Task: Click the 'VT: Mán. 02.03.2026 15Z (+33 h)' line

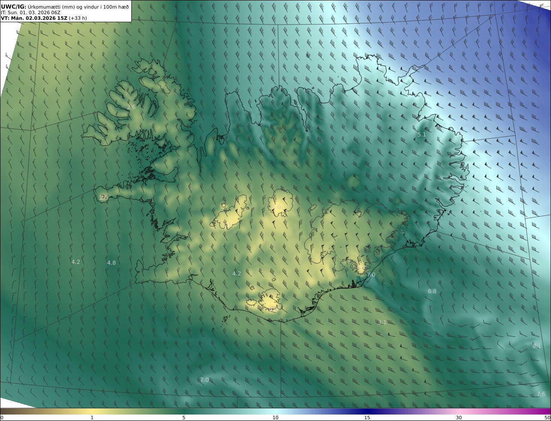Action: tap(44, 18)
